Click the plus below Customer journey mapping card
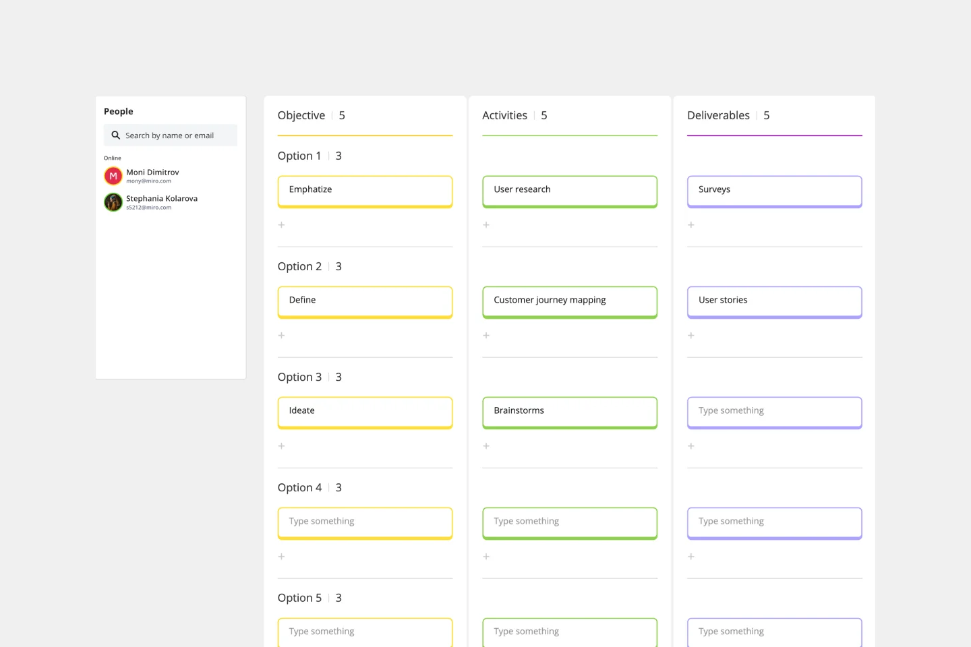This screenshot has height=647, width=971. 486,336
